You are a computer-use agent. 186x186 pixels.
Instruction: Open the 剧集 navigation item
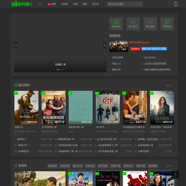click(x=85, y=4)
